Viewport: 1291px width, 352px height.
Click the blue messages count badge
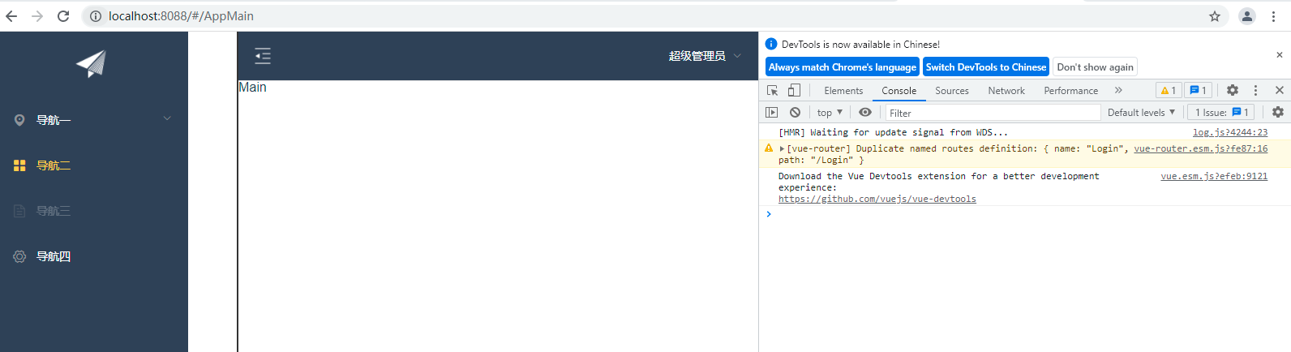click(x=1198, y=90)
